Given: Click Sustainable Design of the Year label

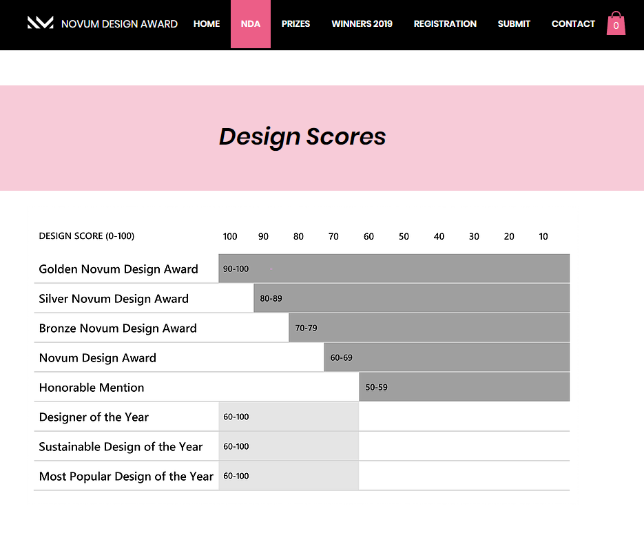Looking at the screenshot, I should tap(121, 446).
